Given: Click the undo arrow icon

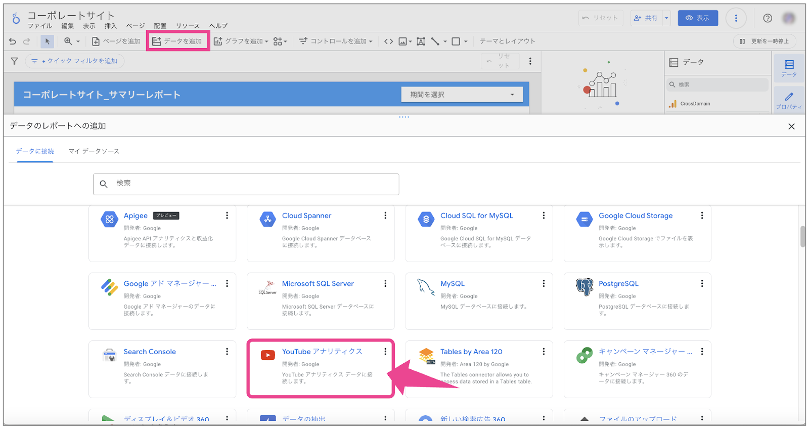Looking at the screenshot, I should coord(13,41).
